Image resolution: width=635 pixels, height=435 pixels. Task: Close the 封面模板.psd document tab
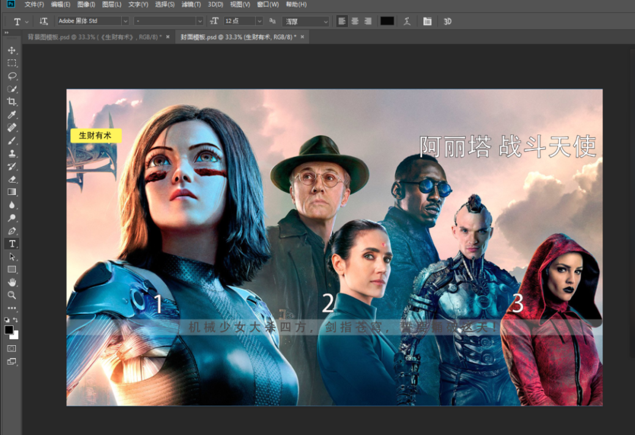(303, 37)
